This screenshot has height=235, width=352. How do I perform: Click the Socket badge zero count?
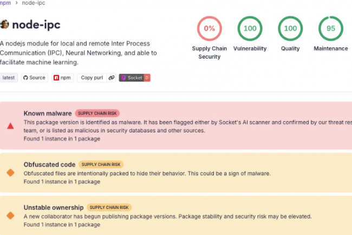point(147,78)
